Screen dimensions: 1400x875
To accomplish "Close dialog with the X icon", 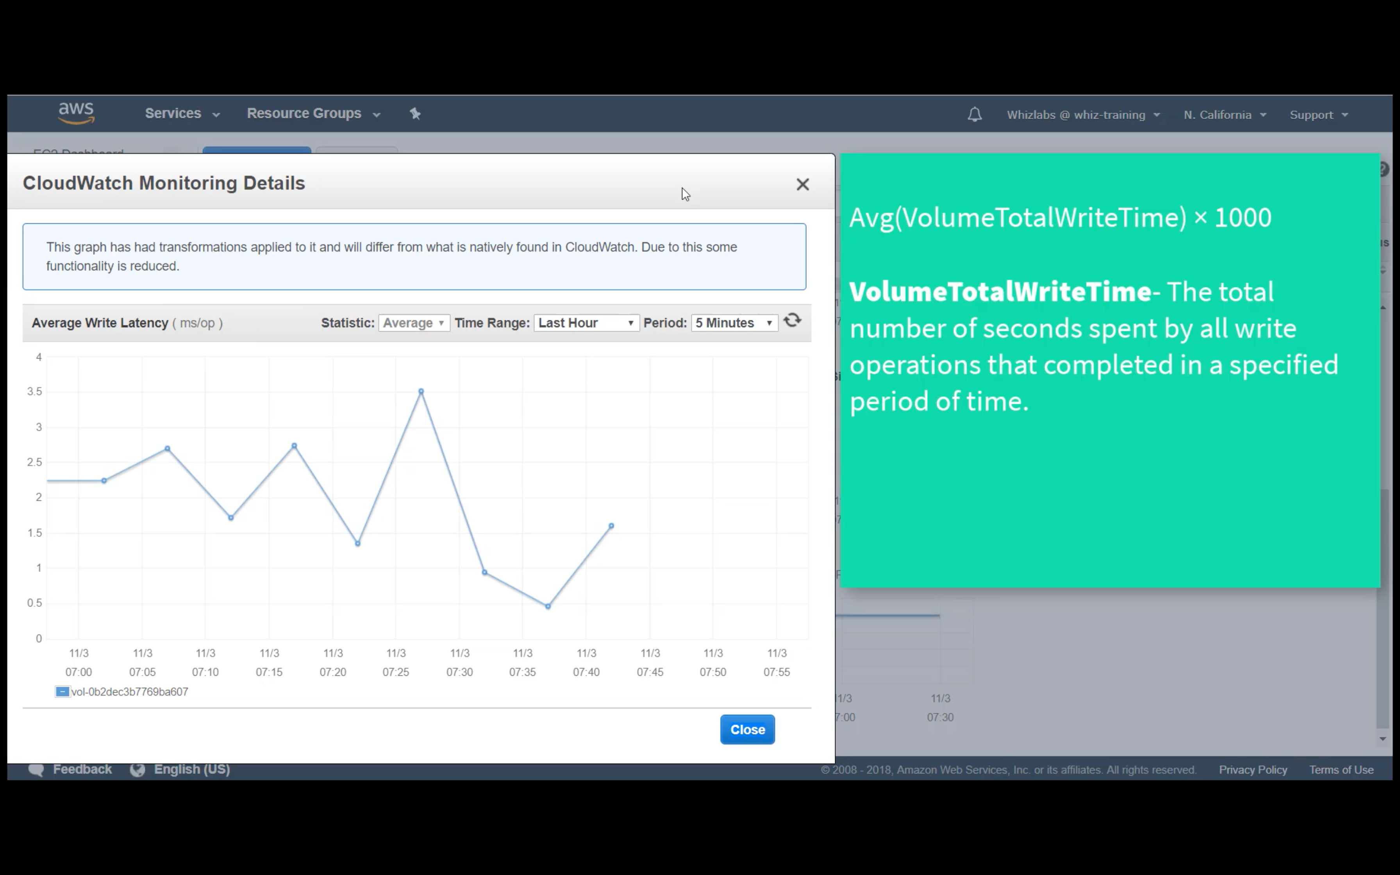I will pyautogui.click(x=802, y=185).
